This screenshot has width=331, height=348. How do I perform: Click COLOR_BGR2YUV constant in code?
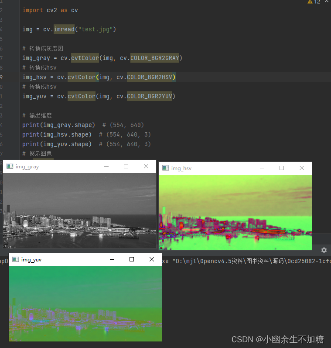[x=150, y=96]
